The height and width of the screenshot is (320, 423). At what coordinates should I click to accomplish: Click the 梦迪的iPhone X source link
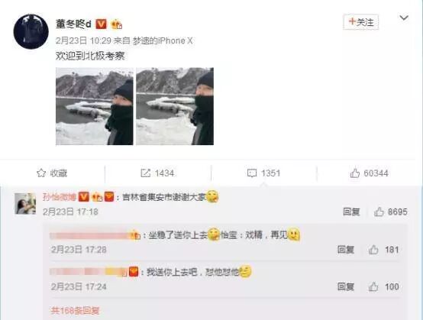[x=163, y=40]
